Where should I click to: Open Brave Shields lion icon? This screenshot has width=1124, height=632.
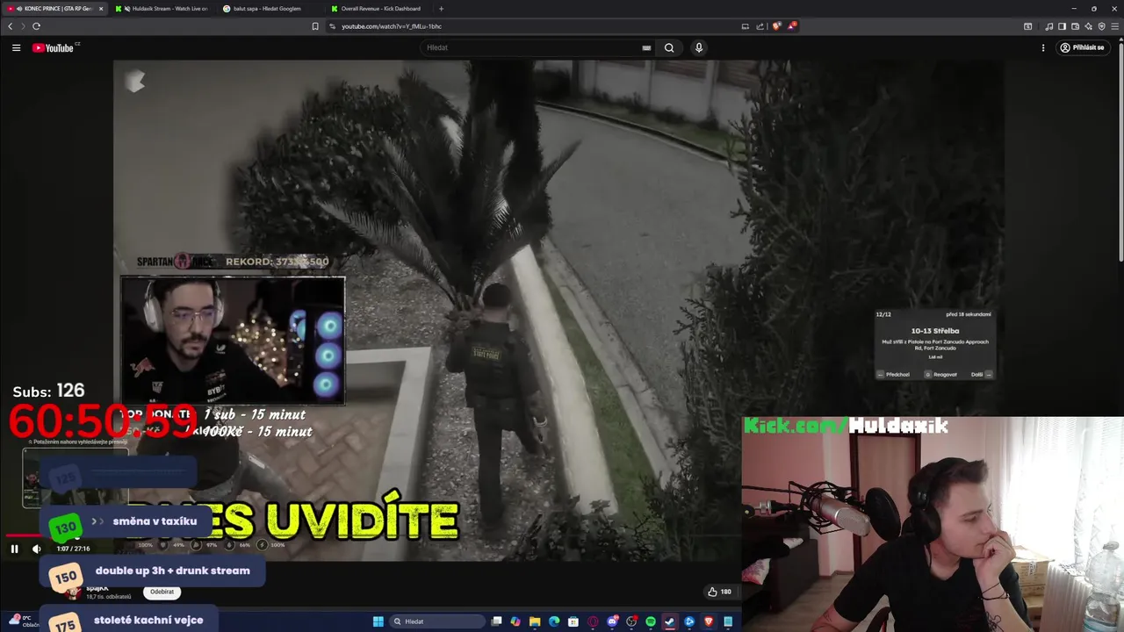point(776,26)
